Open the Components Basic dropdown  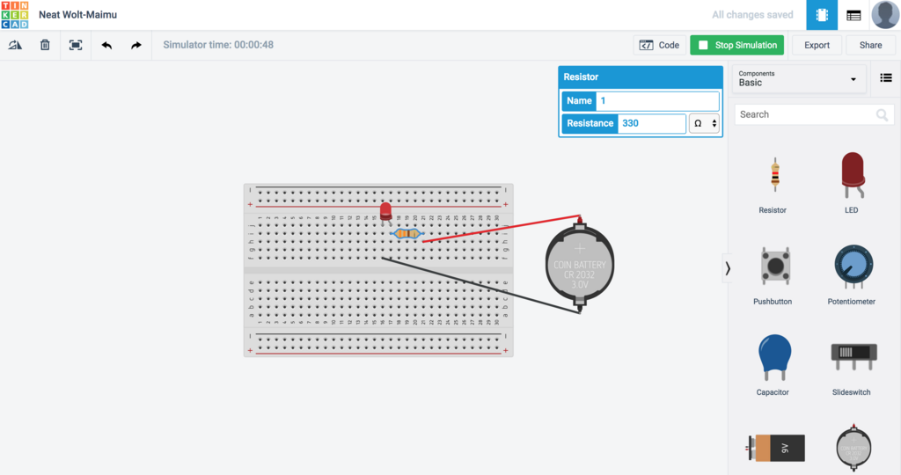798,78
